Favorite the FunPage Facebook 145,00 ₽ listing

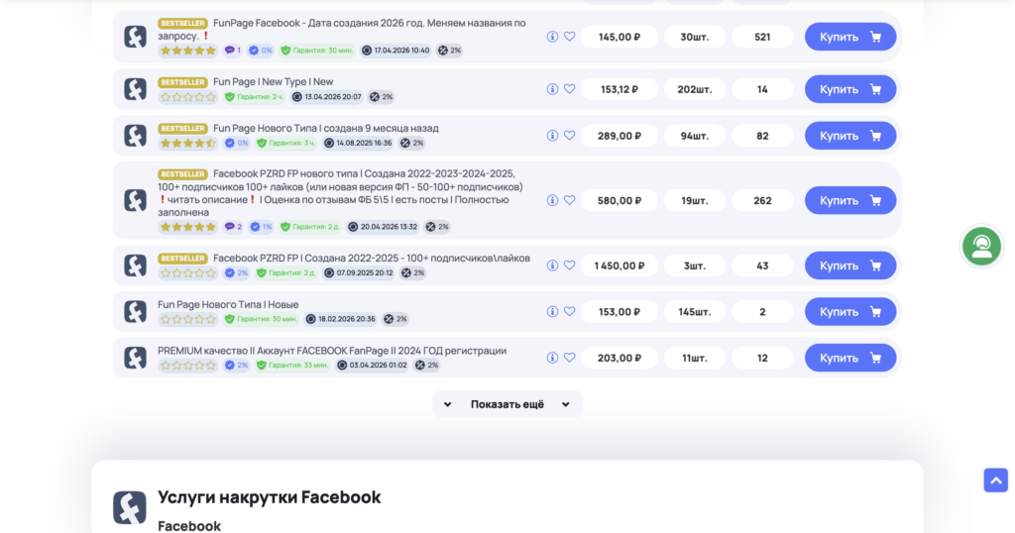(570, 37)
